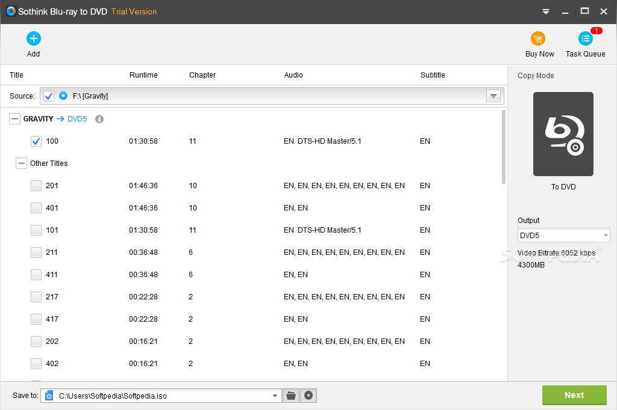Check title 217 checkbox
The height and width of the screenshot is (410, 617).
pyautogui.click(x=36, y=297)
